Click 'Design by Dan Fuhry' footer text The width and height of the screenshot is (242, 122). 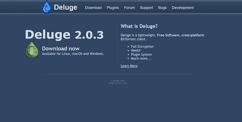click(118, 83)
